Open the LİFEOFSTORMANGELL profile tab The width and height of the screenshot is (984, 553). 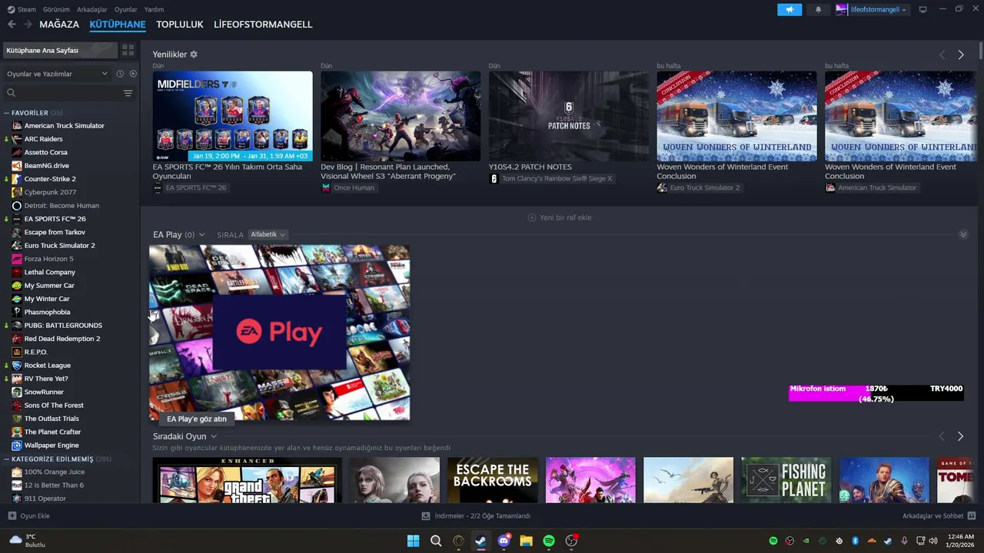pos(263,25)
